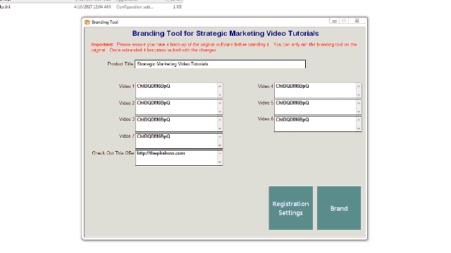Click Check Out This Offer scroll down arrow
451x253 pixels.
coord(220,162)
